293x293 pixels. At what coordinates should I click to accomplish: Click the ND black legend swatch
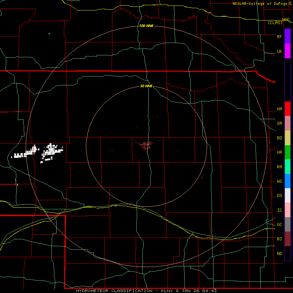(287, 253)
